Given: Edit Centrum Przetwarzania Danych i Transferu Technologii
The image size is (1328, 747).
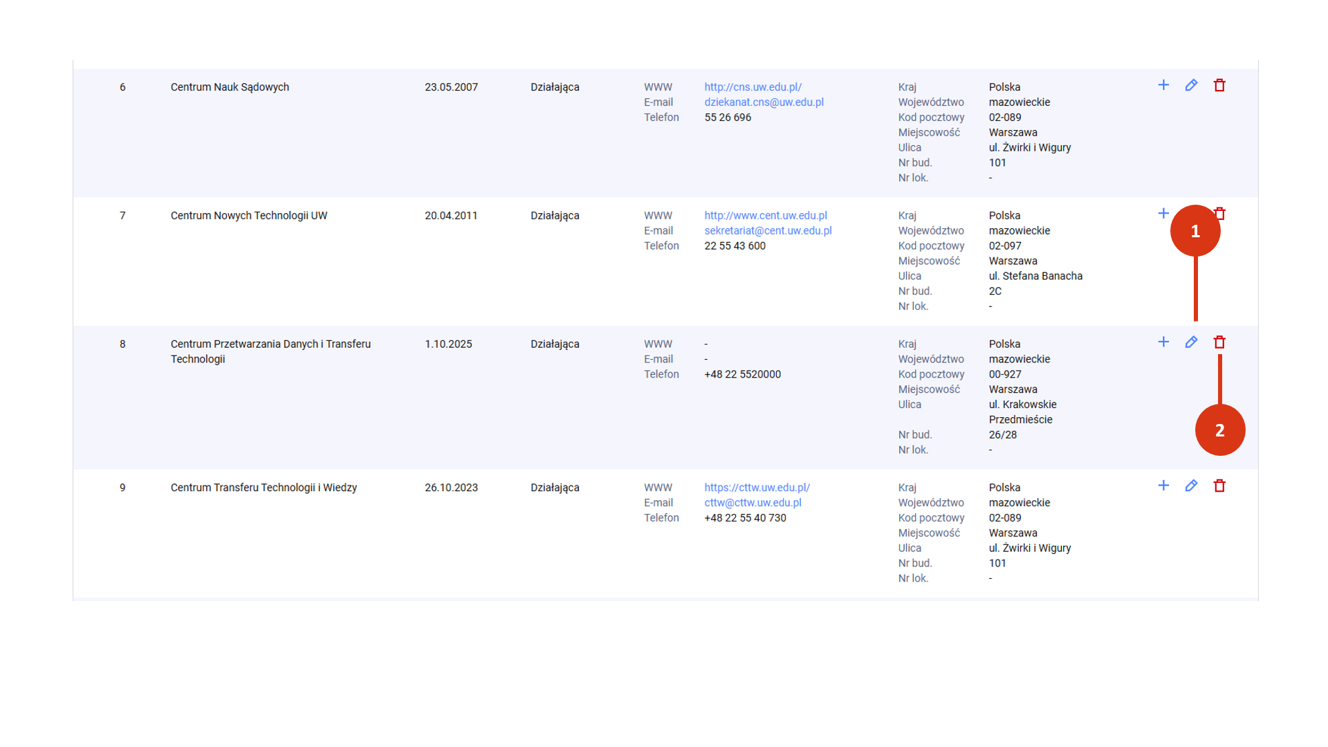Looking at the screenshot, I should pos(1191,342).
